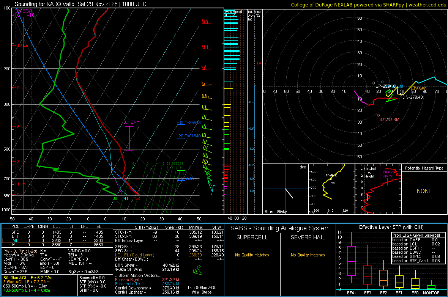Screen dimensions: 448x297
Task: Click surface temperature value 52
Action: (138, 198)
